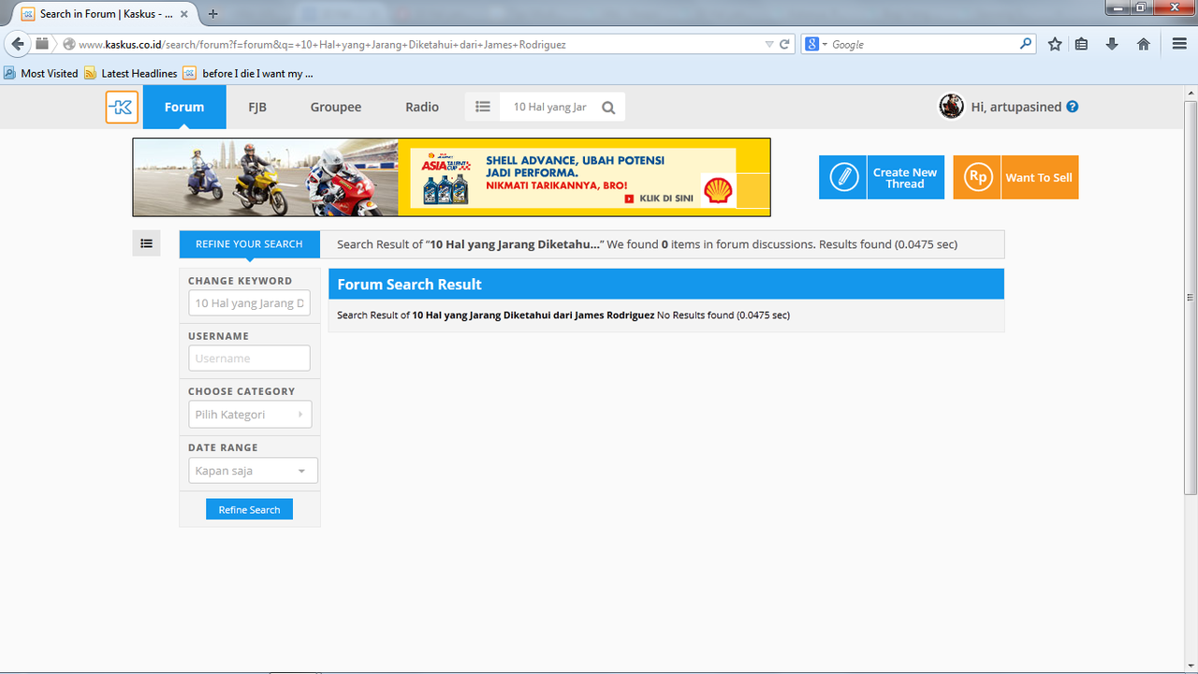Screen dimensions: 1198x674
Task: Click KLIK DI SINI in the banner
Action: tap(659, 198)
